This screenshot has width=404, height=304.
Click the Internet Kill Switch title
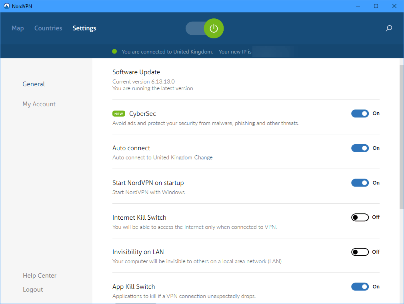pyautogui.click(x=139, y=218)
